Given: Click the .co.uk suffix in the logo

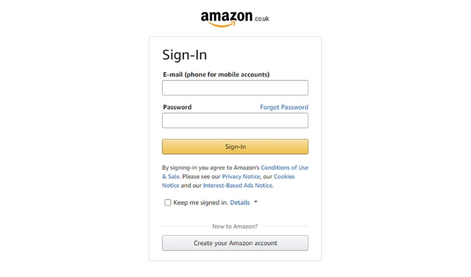Looking at the screenshot, I should (262, 19).
